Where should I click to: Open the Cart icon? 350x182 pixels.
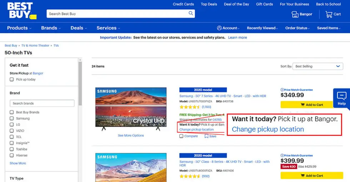tap(329, 14)
